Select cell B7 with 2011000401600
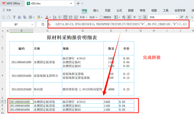Screen dimensions: 194x114 point(22,102)
